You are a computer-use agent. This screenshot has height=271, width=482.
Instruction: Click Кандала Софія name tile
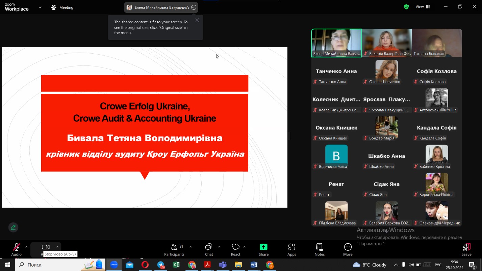(x=437, y=128)
